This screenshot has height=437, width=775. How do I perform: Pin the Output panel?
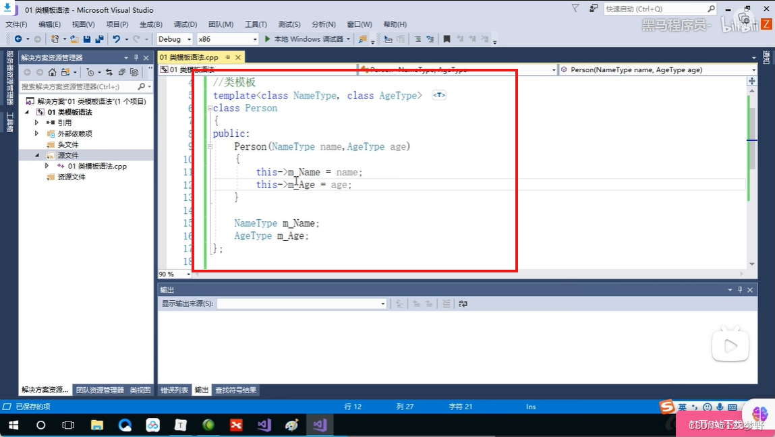[740, 290]
